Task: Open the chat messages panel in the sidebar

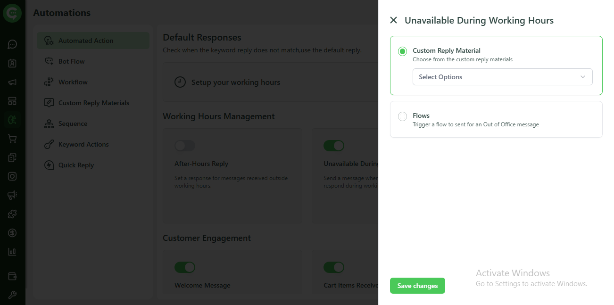Action: [12, 44]
